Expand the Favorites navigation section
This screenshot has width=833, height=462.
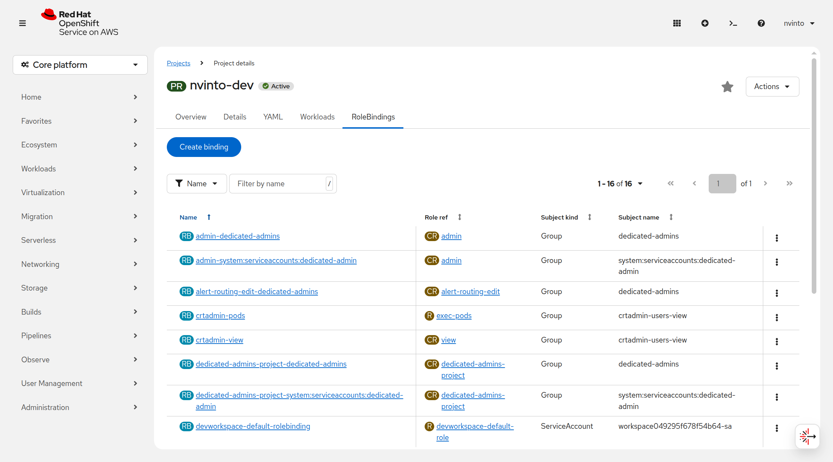pyautogui.click(x=80, y=121)
